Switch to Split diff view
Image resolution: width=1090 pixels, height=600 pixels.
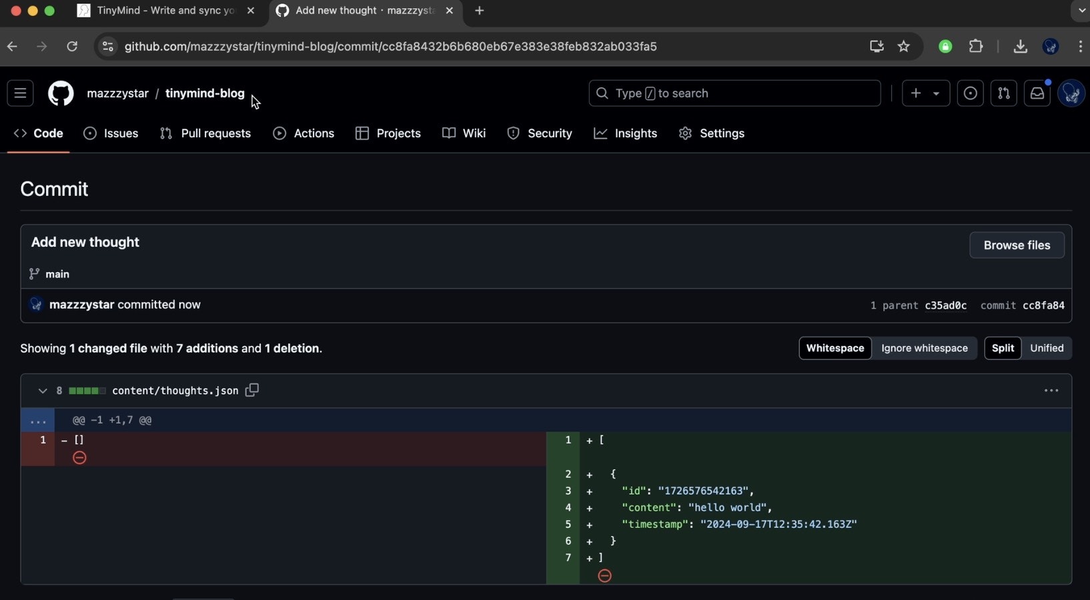(1003, 348)
